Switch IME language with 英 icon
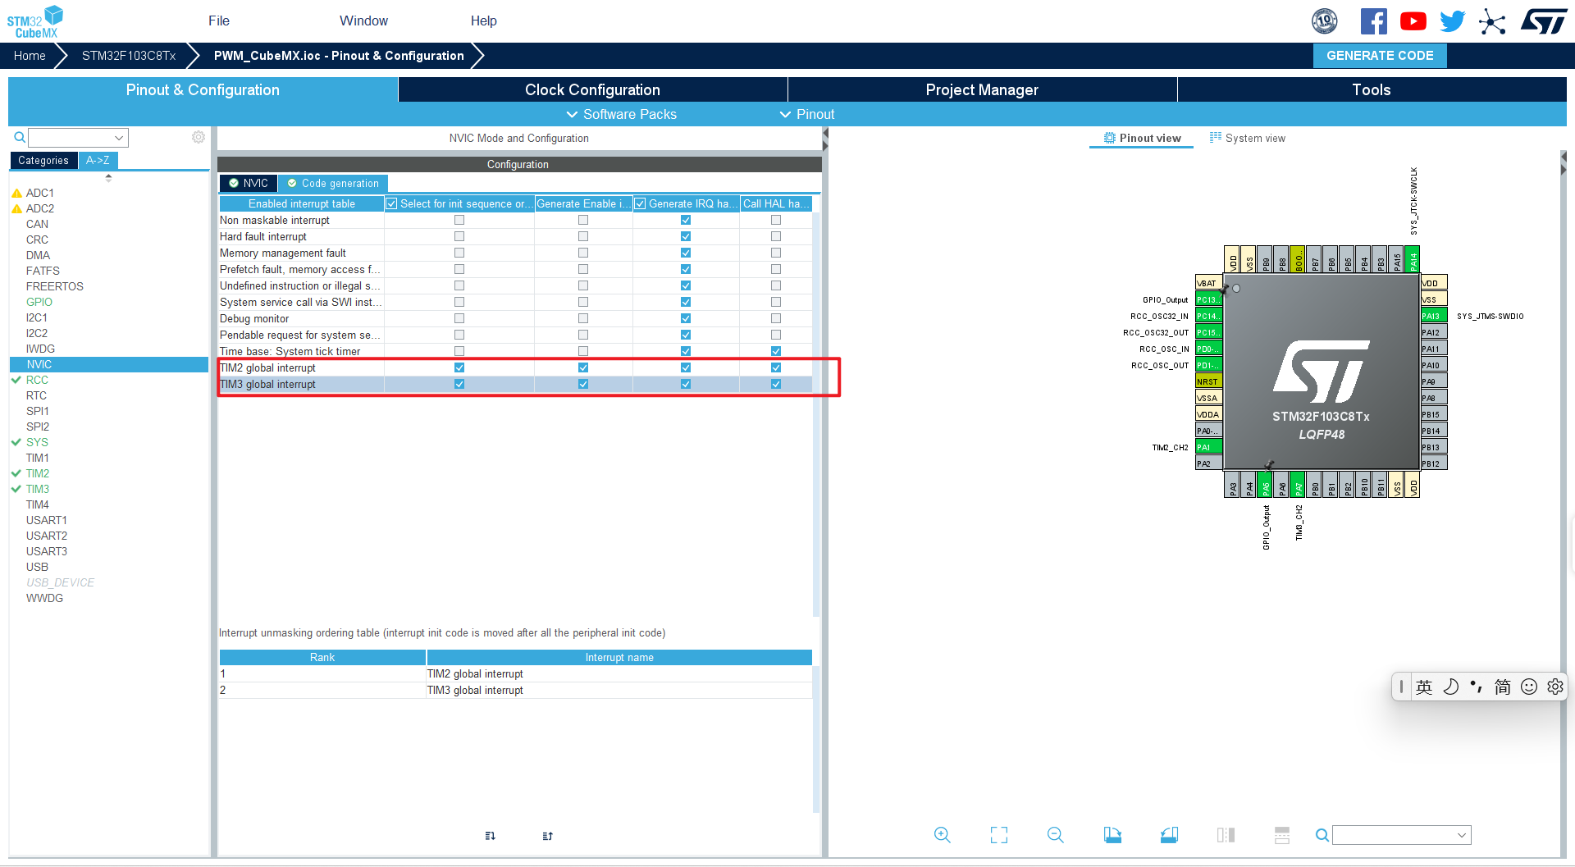The width and height of the screenshot is (1575, 867). pos(1424,687)
